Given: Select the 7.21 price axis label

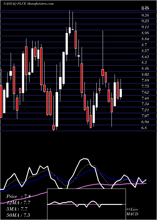Looking at the screenshot, I should (145, 110).
